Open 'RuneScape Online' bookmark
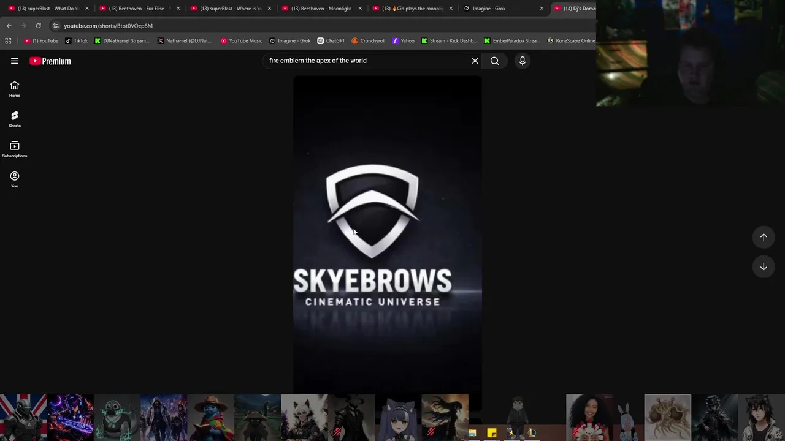785x441 pixels. (x=572, y=41)
